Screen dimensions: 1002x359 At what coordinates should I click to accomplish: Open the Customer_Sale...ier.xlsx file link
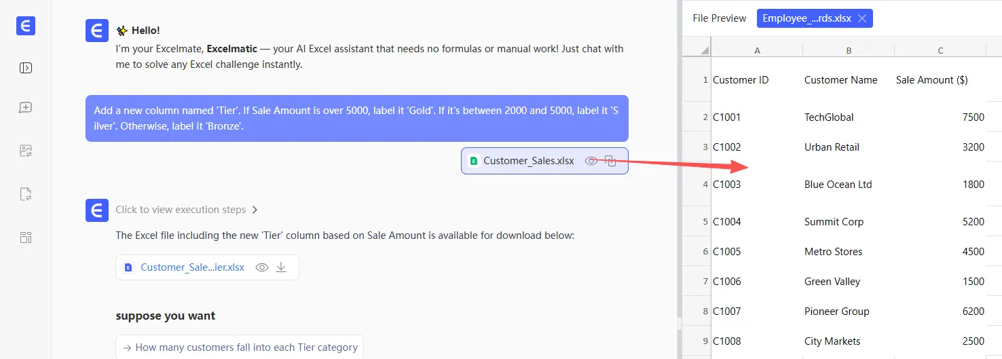tap(192, 267)
